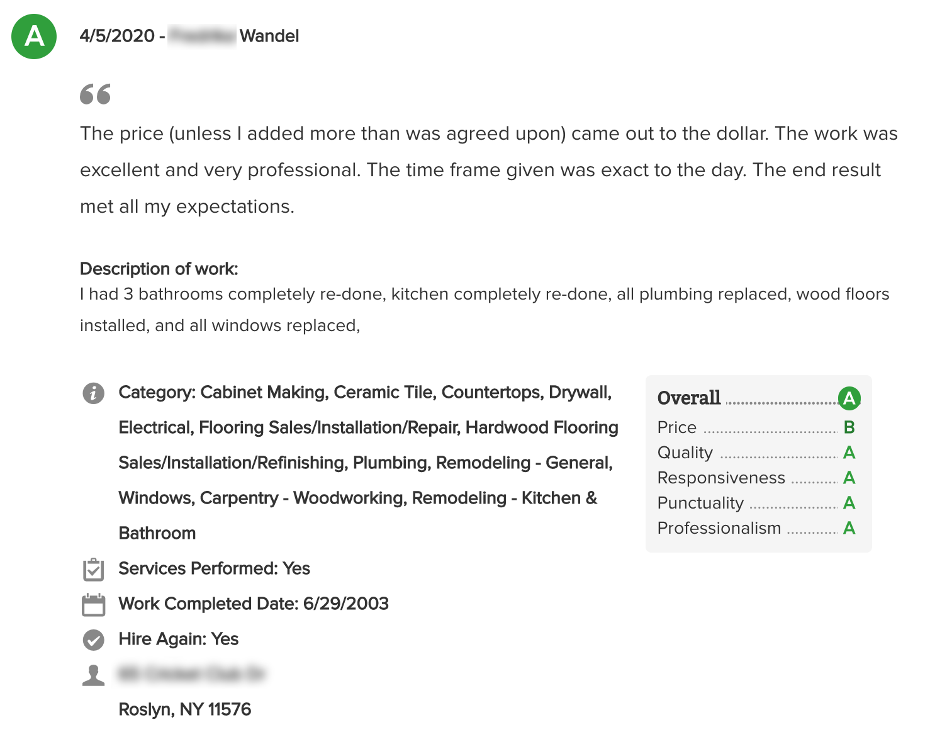This screenshot has width=930, height=749.
Task: Click the gray quotation mark icon
Action: point(95,94)
